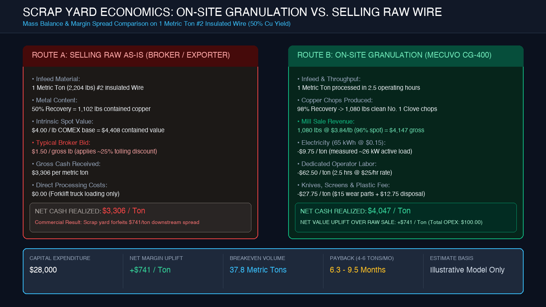Image resolution: width=546 pixels, height=307 pixels.
Task: Click the 'Typical Broker Bid:' label
Action: click(61, 143)
